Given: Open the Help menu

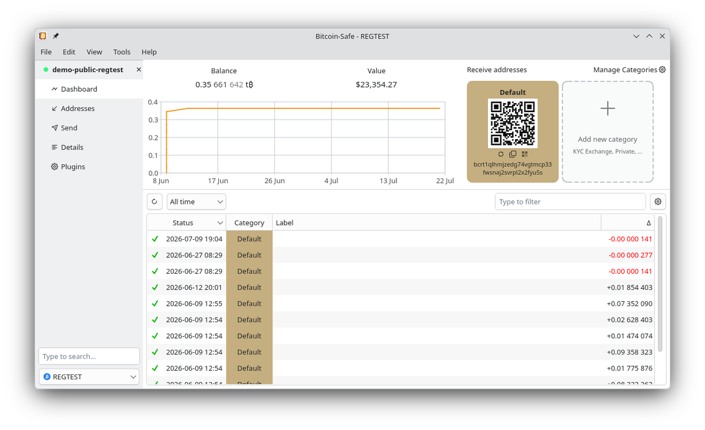Looking at the screenshot, I should tap(149, 52).
